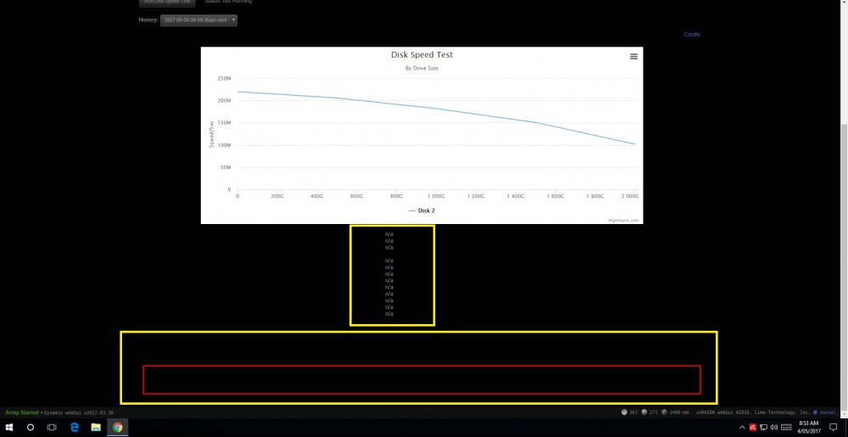Image resolution: width=848 pixels, height=437 pixels.
Task: Click the 2406 rpm fan icon
Action: coord(664,412)
